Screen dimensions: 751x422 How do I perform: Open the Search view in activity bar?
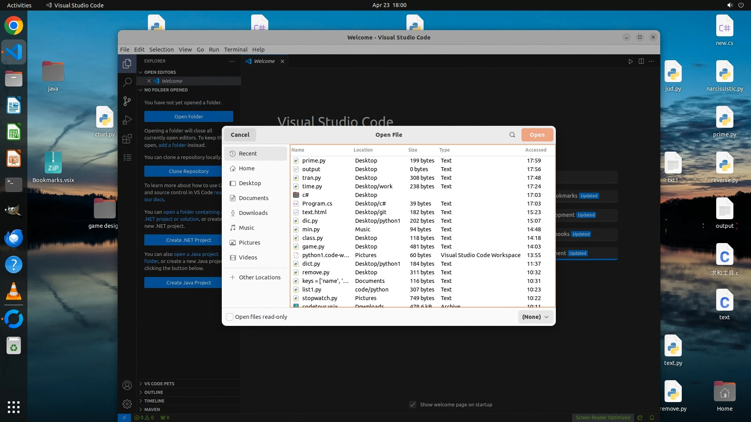click(x=127, y=82)
